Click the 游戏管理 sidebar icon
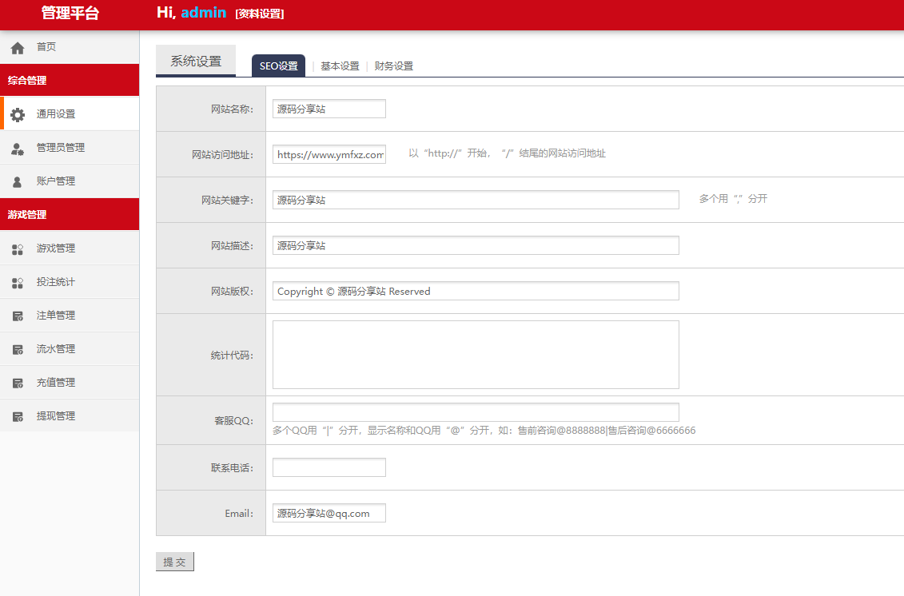 [18, 249]
